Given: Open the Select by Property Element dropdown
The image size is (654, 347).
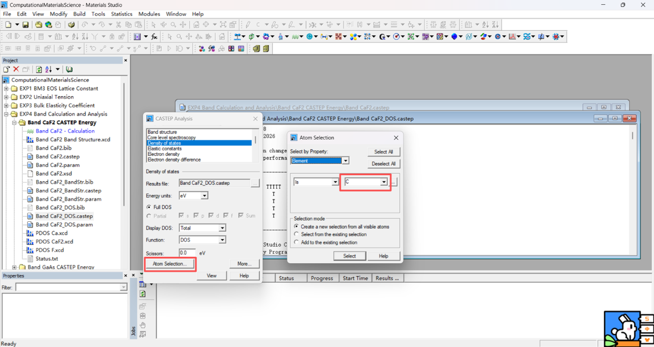Looking at the screenshot, I should (346, 161).
